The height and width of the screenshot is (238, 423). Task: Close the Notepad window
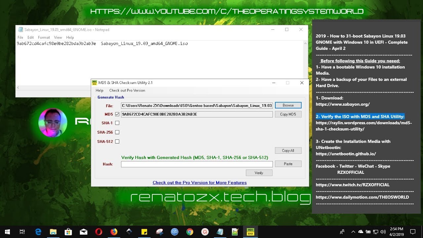click(x=301, y=29)
